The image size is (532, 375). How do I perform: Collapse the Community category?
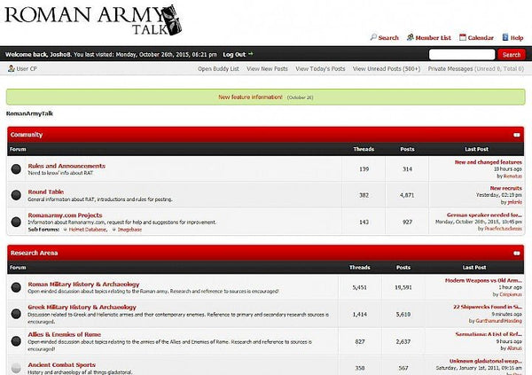517,135
